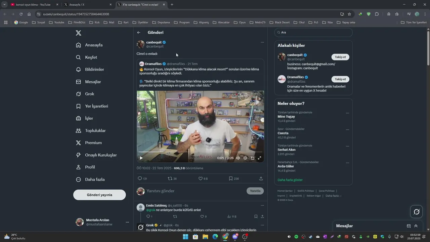
Task: Toggle picture-in-picture on video
Action: [252, 158]
